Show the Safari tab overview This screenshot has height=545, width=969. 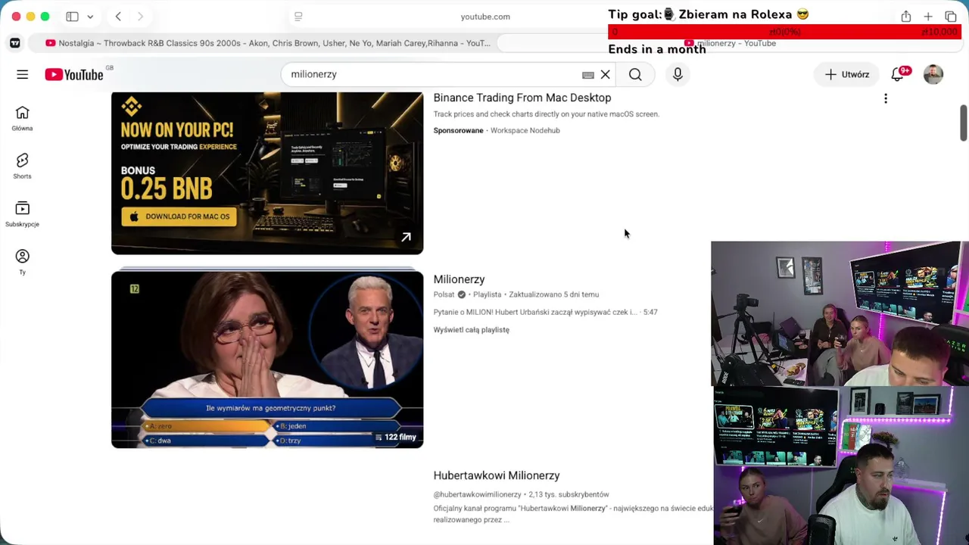pyautogui.click(x=951, y=17)
